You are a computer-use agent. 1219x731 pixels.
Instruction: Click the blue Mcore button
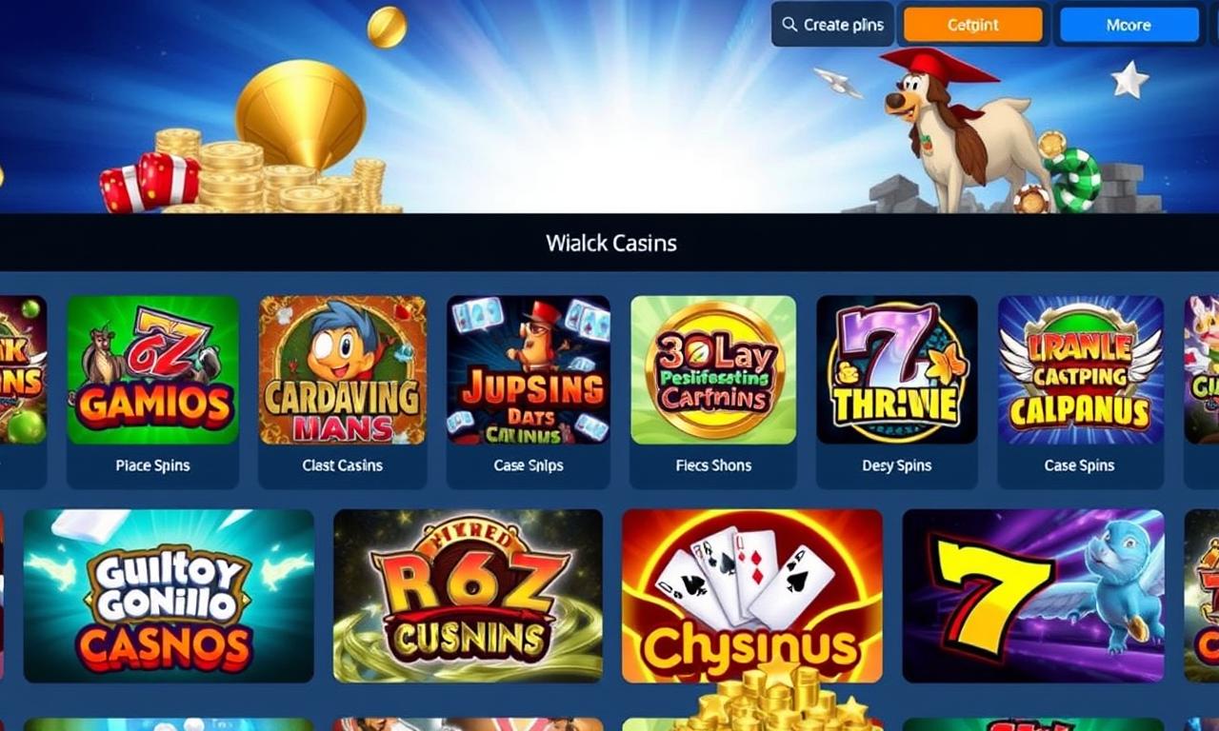(x=1129, y=25)
